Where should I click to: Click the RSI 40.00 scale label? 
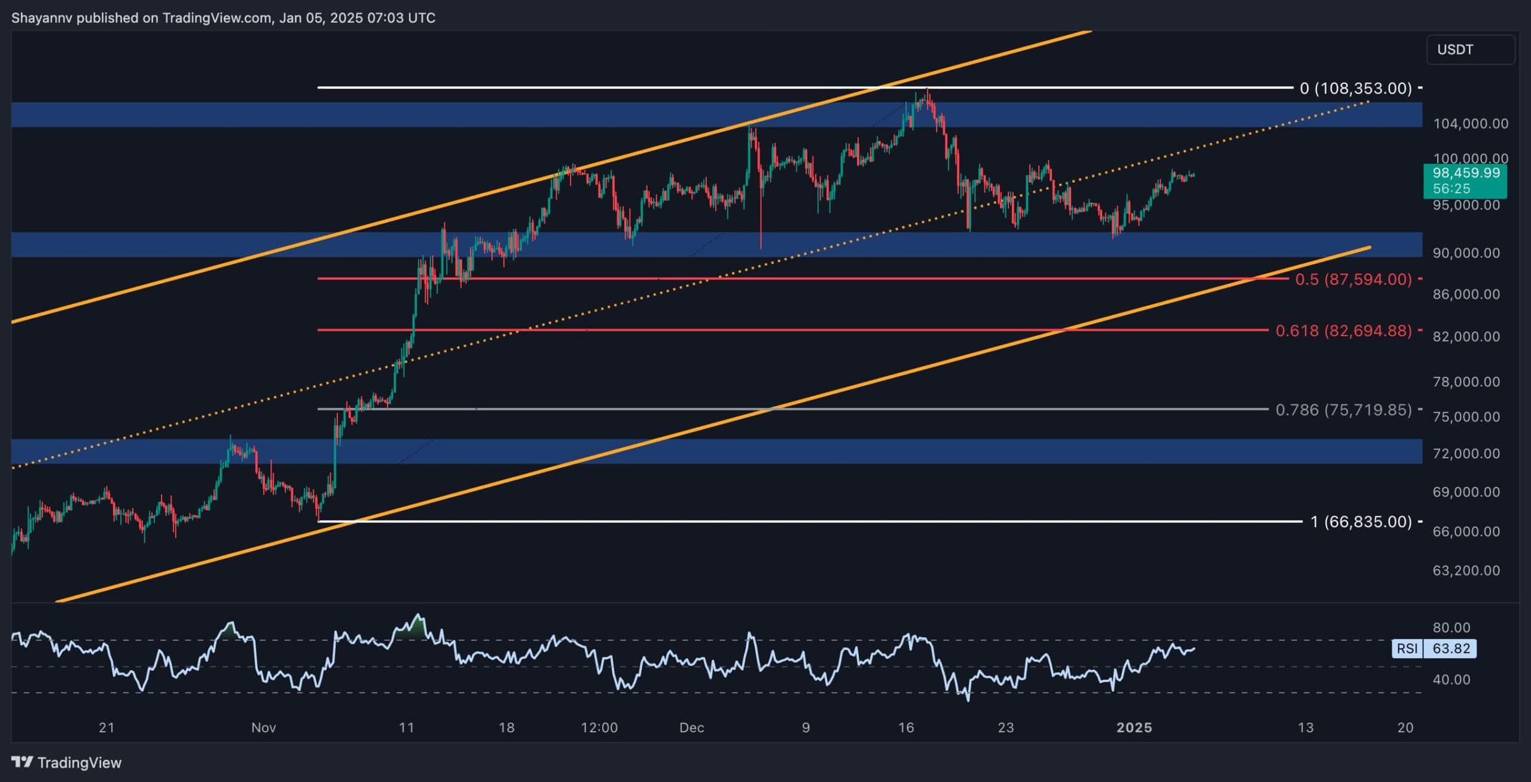click(1451, 680)
